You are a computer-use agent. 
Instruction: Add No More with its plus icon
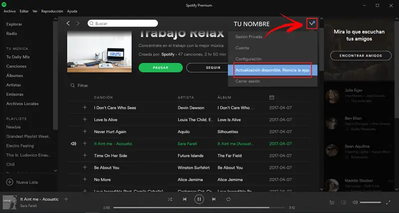click(x=85, y=179)
